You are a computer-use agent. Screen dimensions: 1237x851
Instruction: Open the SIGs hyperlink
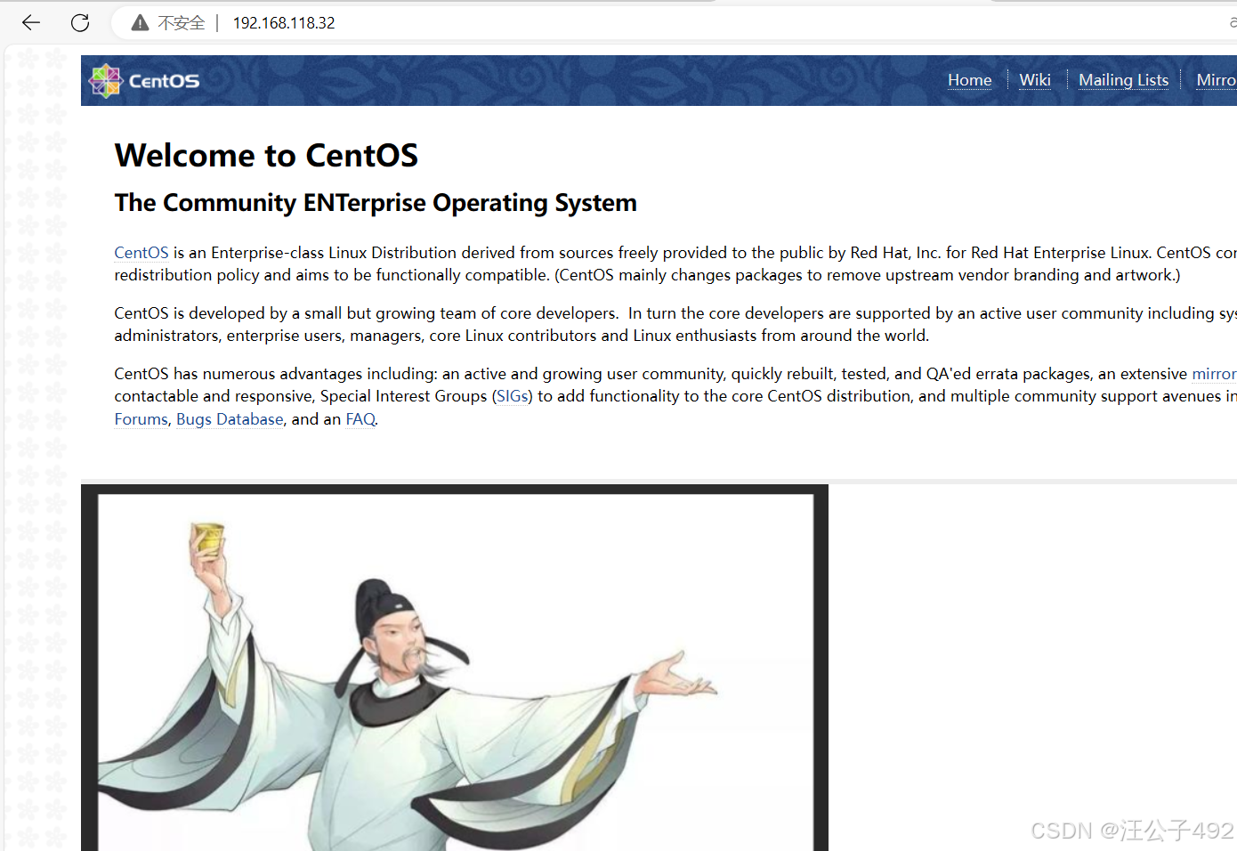[512, 395]
